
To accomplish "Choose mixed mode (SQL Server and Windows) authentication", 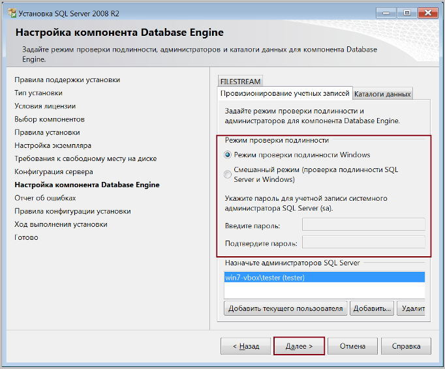I will tap(228, 175).
